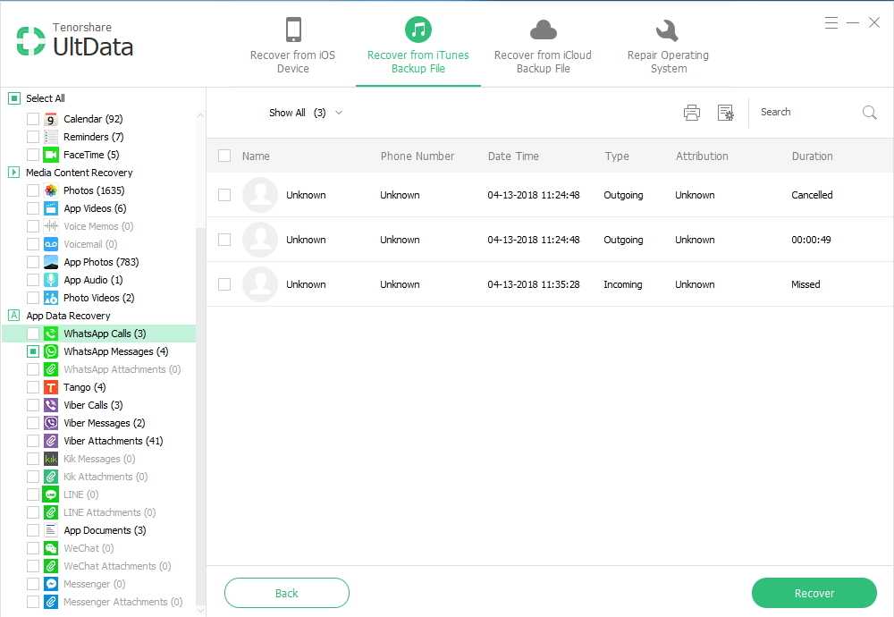Click the Back button
The image size is (894, 617).
point(286,593)
